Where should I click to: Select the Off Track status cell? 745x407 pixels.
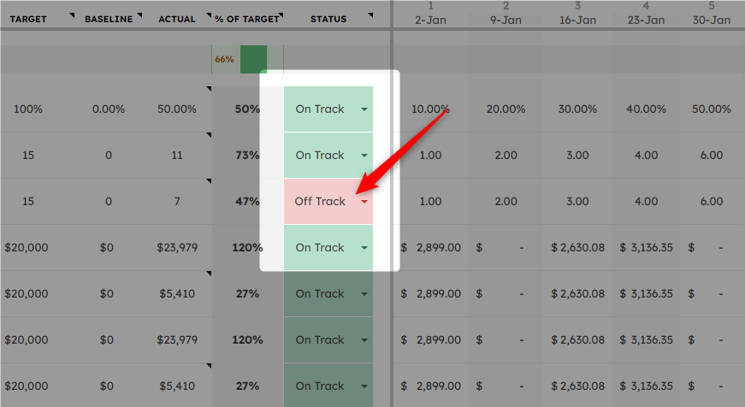click(x=328, y=202)
